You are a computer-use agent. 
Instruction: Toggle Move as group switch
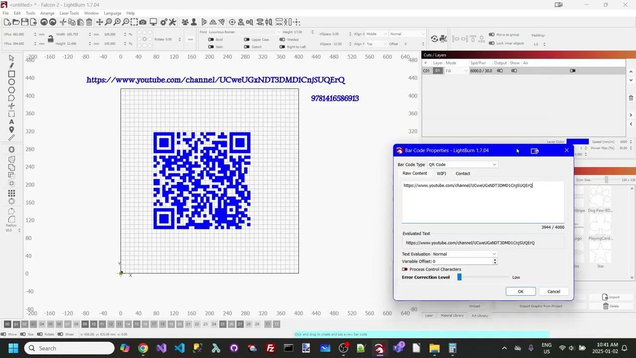tap(491, 35)
